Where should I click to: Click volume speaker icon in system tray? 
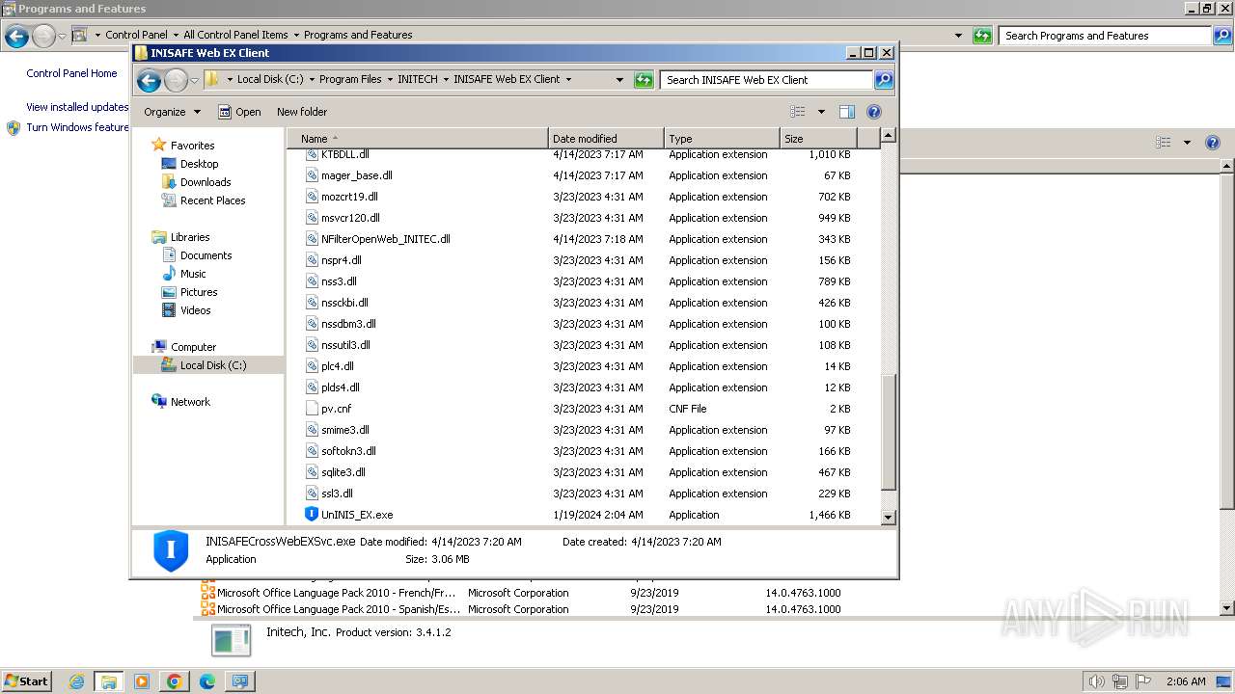(1097, 681)
